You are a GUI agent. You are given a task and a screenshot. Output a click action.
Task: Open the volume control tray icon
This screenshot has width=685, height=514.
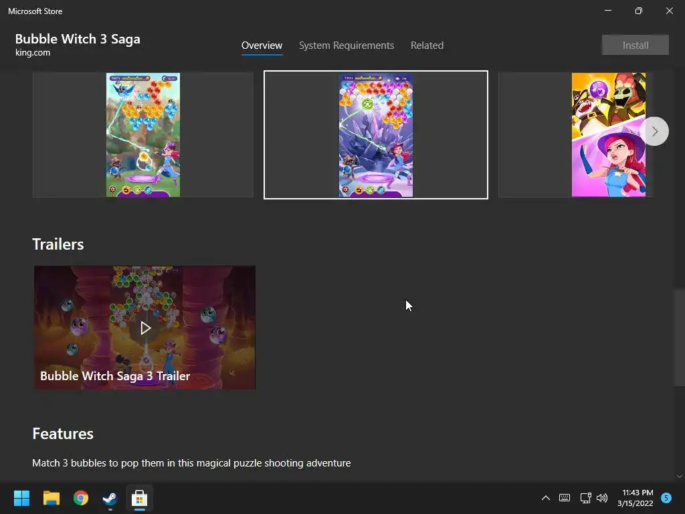pos(602,498)
